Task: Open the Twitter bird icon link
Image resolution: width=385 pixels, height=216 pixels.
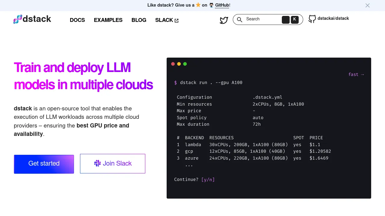Action: [x=224, y=20]
